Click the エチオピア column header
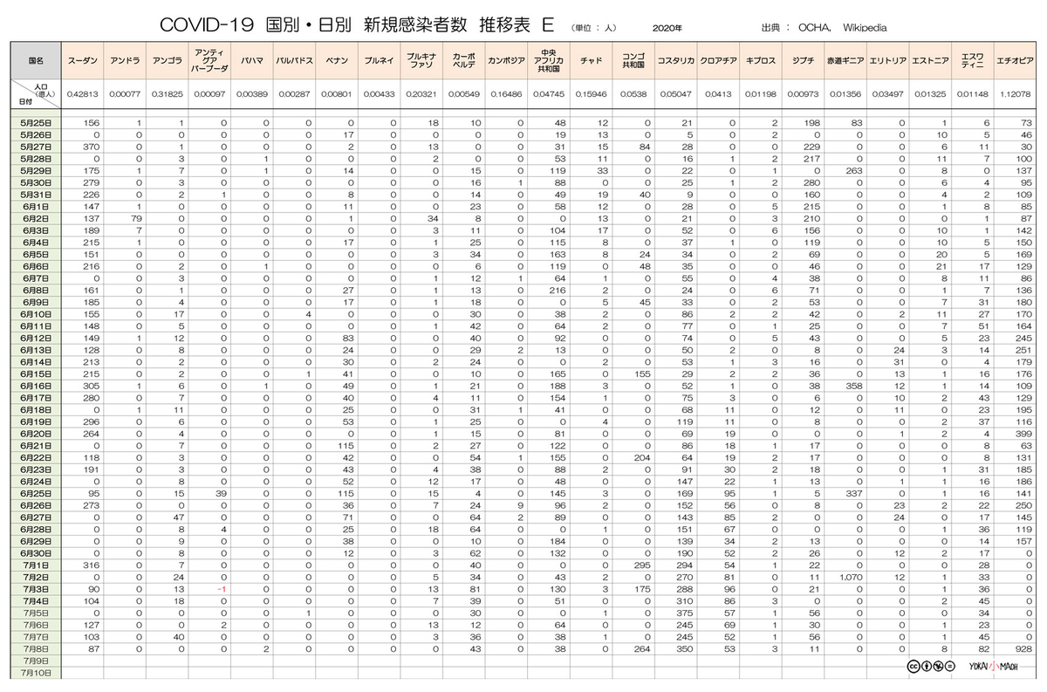This screenshot has width=1047, height=692. pyautogui.click(x=1016, y=61)
